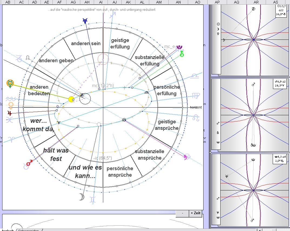Click the "wer... kommt da," label

(x=38, y=125)
